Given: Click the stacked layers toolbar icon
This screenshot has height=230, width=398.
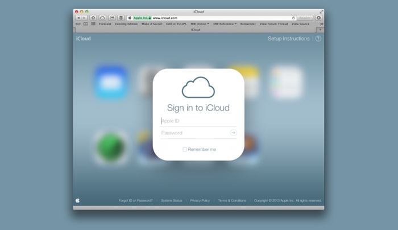Looking at the screenshot, I should pos(121,18).
